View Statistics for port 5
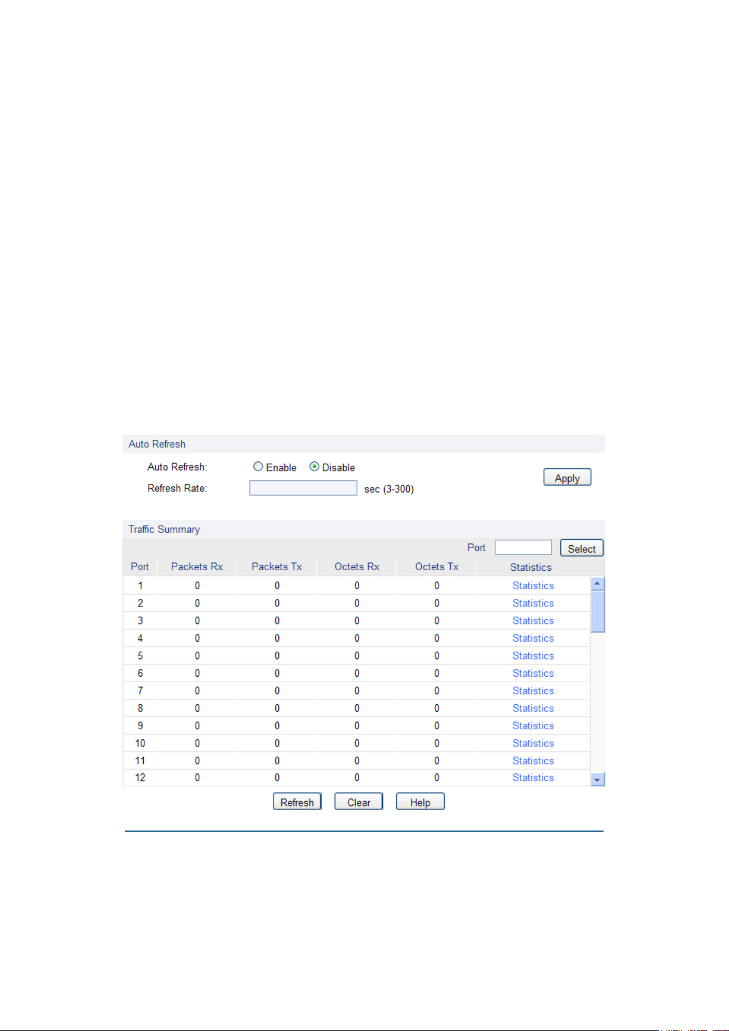 [x=533, y=656]
